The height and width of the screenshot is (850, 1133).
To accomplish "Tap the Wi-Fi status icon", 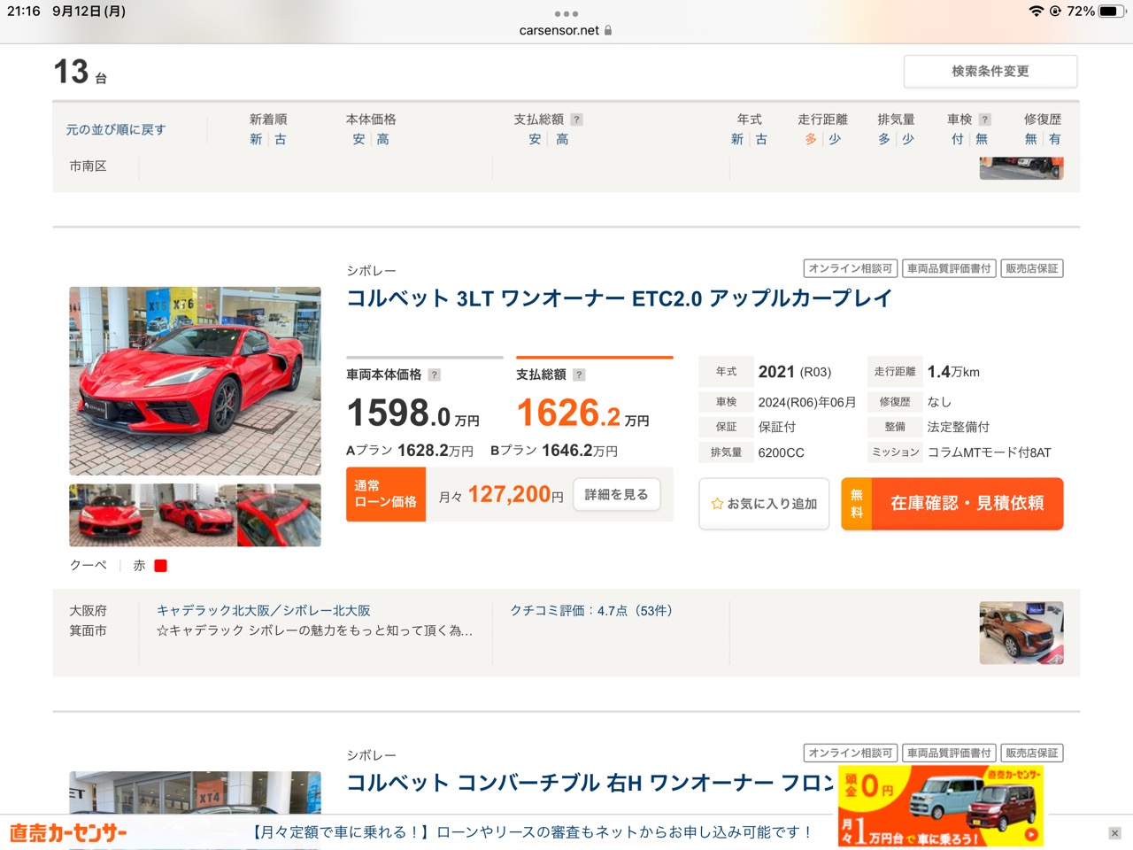I will tap(1037, 12).
